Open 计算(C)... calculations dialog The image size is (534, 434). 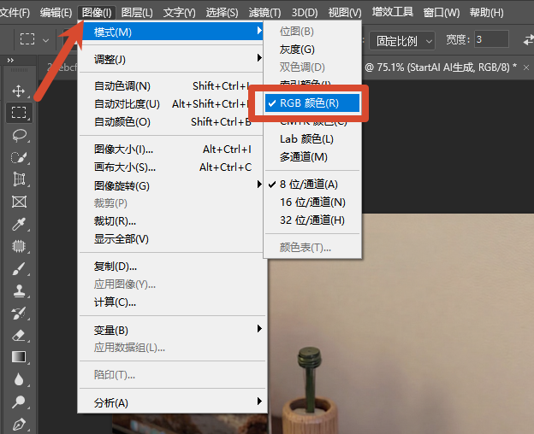(x=172, y=302)
